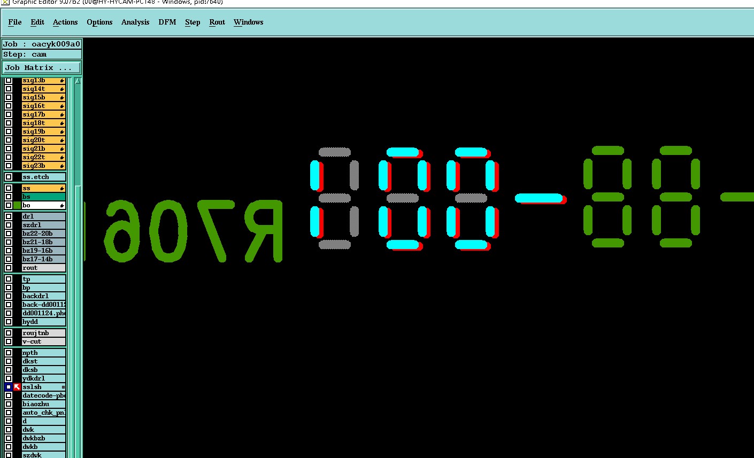Select the sig15b layer name
This screenshot has height=458, width=754.
(44, 97)
